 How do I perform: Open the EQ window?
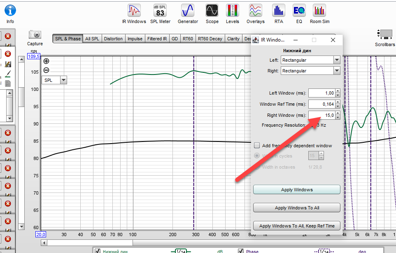[x=299, y=14]
